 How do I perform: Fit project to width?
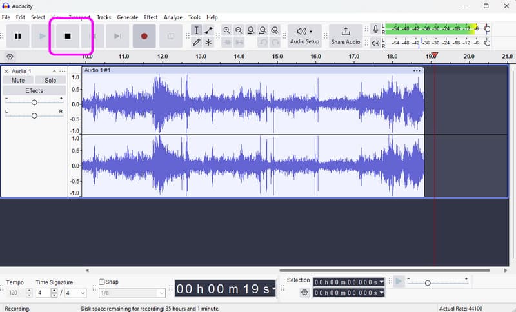[x=263, y=30]
